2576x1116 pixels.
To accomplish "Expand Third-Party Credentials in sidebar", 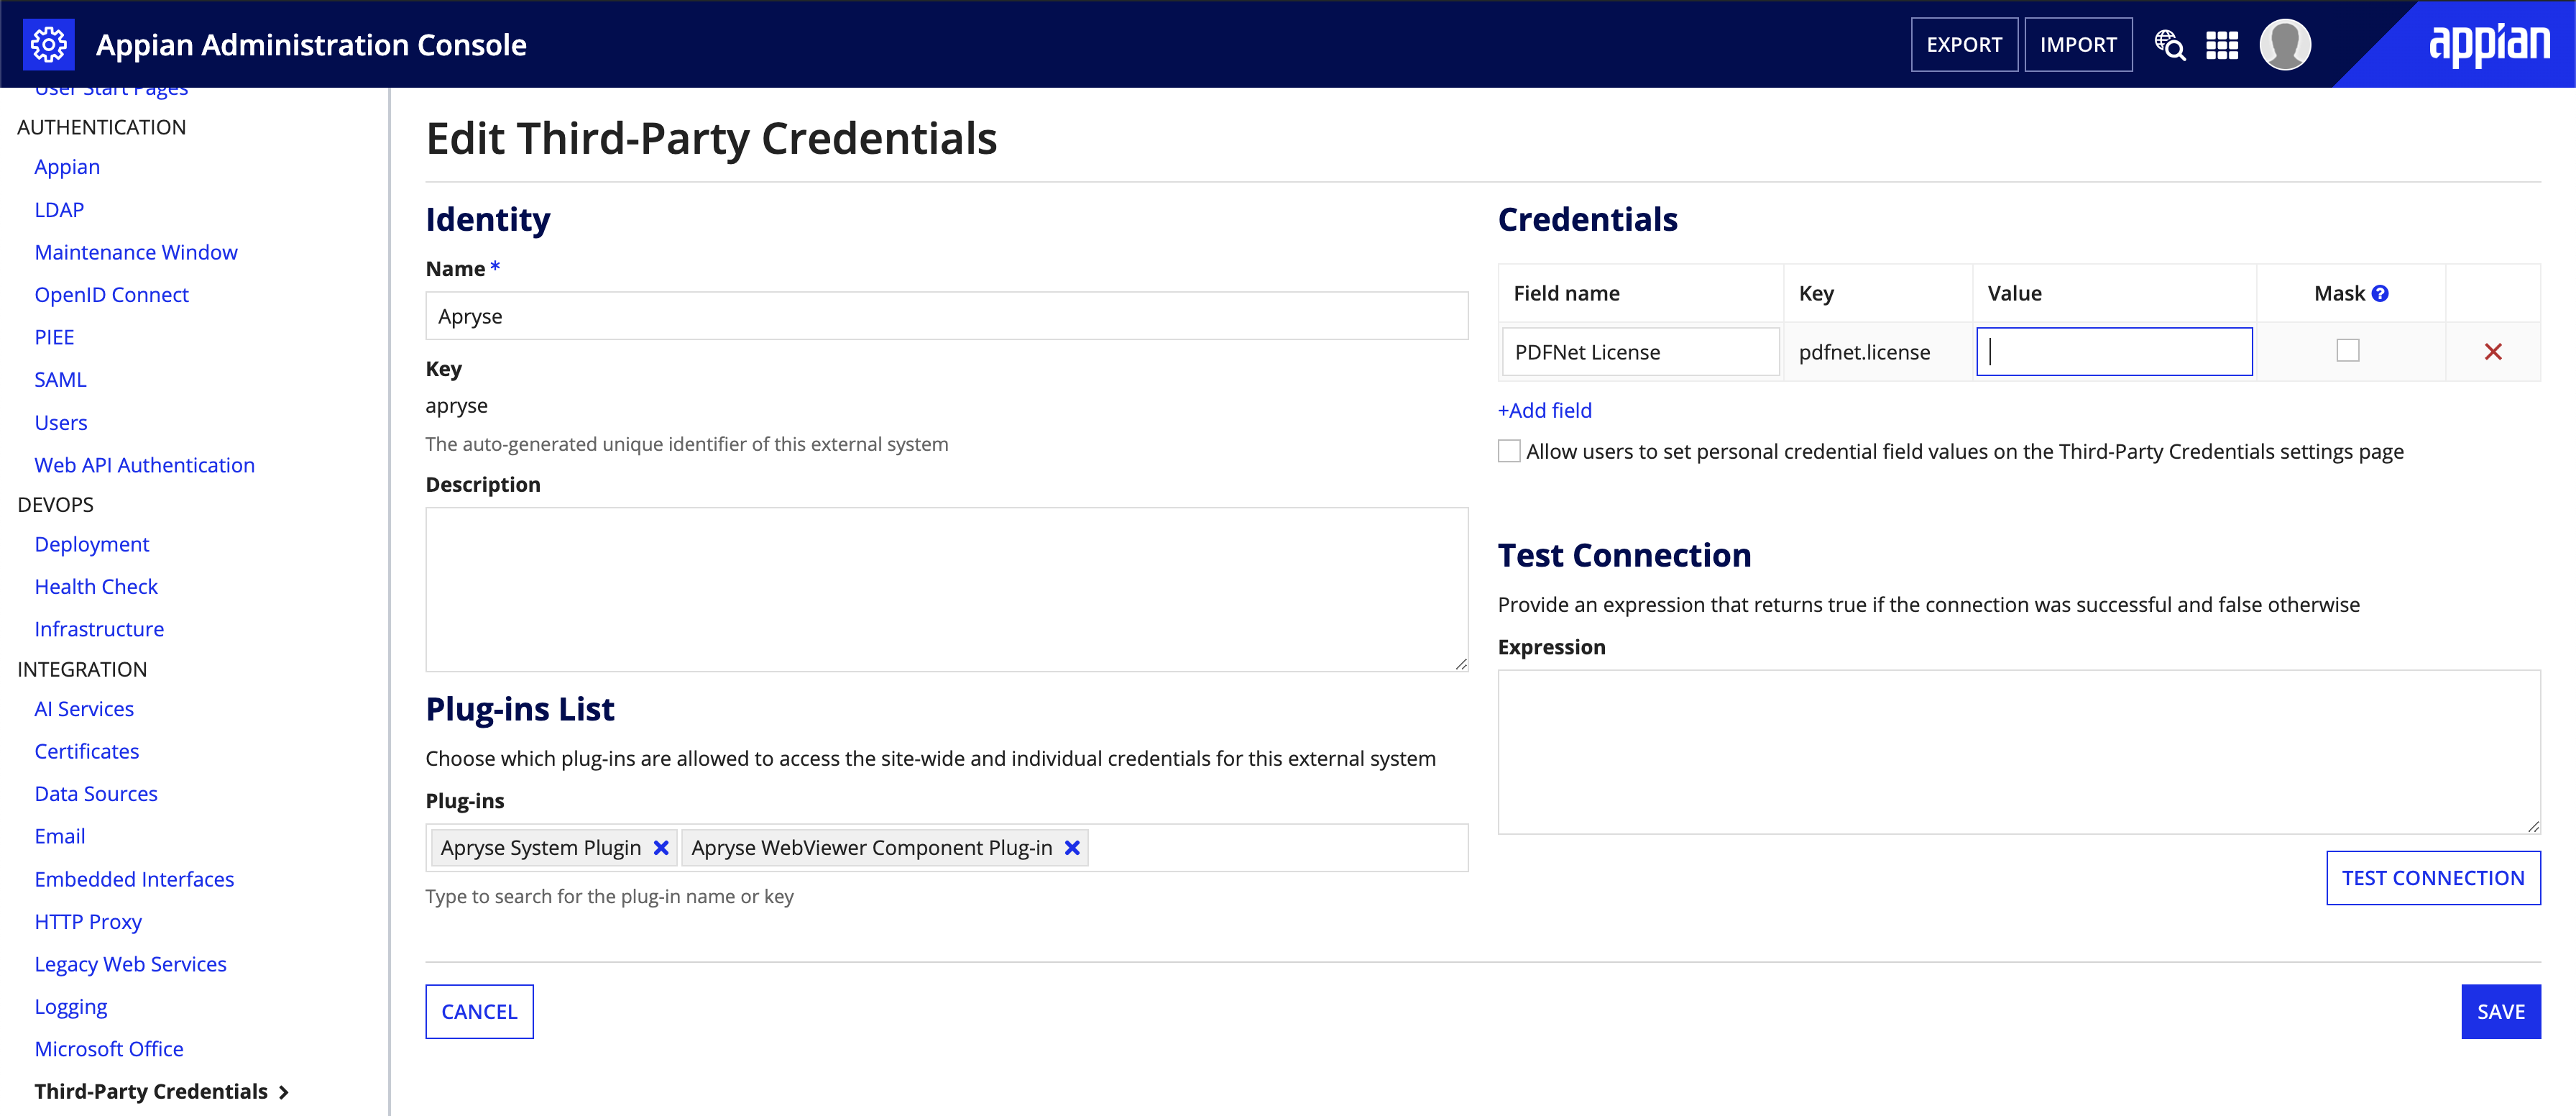I will 282,1089.
